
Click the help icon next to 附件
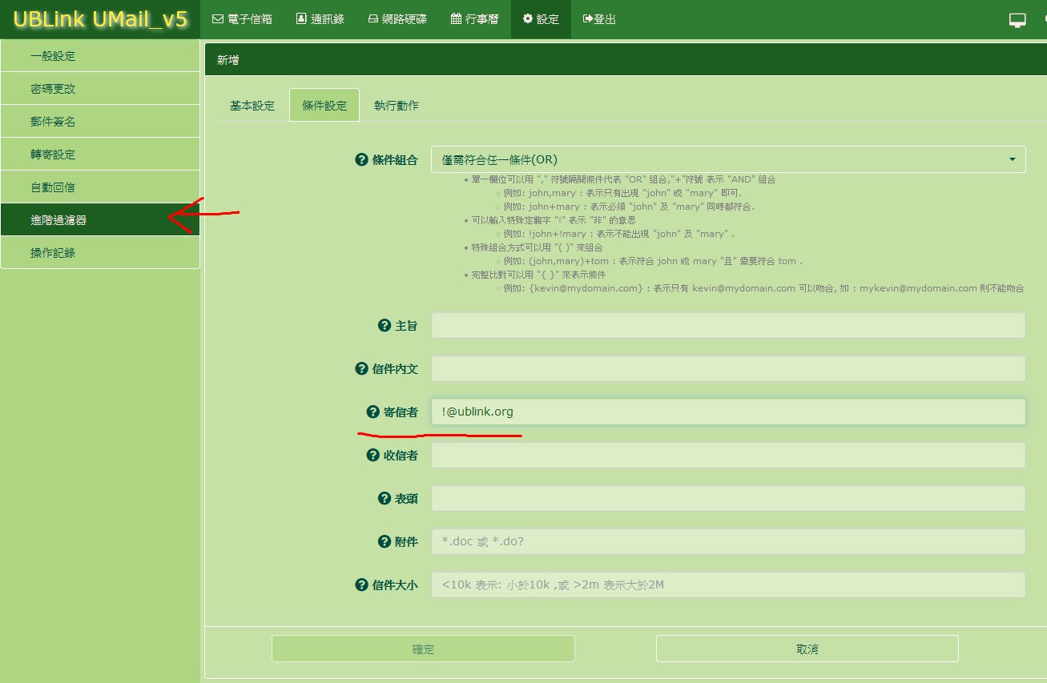[384, 542]
